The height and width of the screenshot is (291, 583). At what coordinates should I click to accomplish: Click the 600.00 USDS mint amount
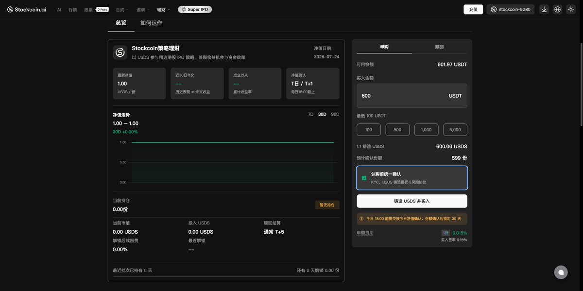pyautogui.click(x=452, y=146)
